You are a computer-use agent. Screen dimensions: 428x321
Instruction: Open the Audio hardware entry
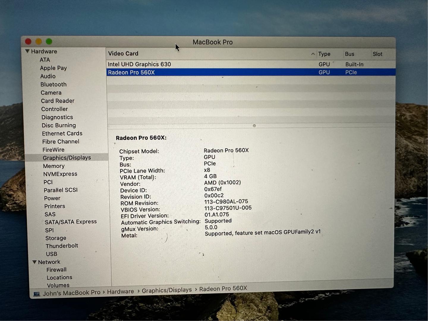[x=48, y=76]
